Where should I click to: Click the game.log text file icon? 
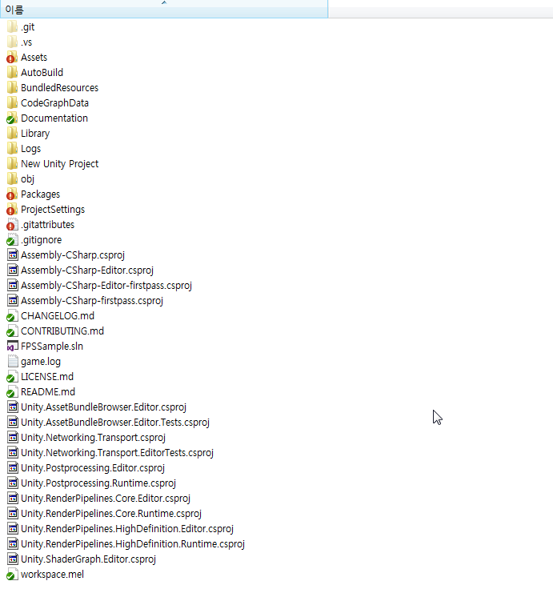(x=13, y=362)
